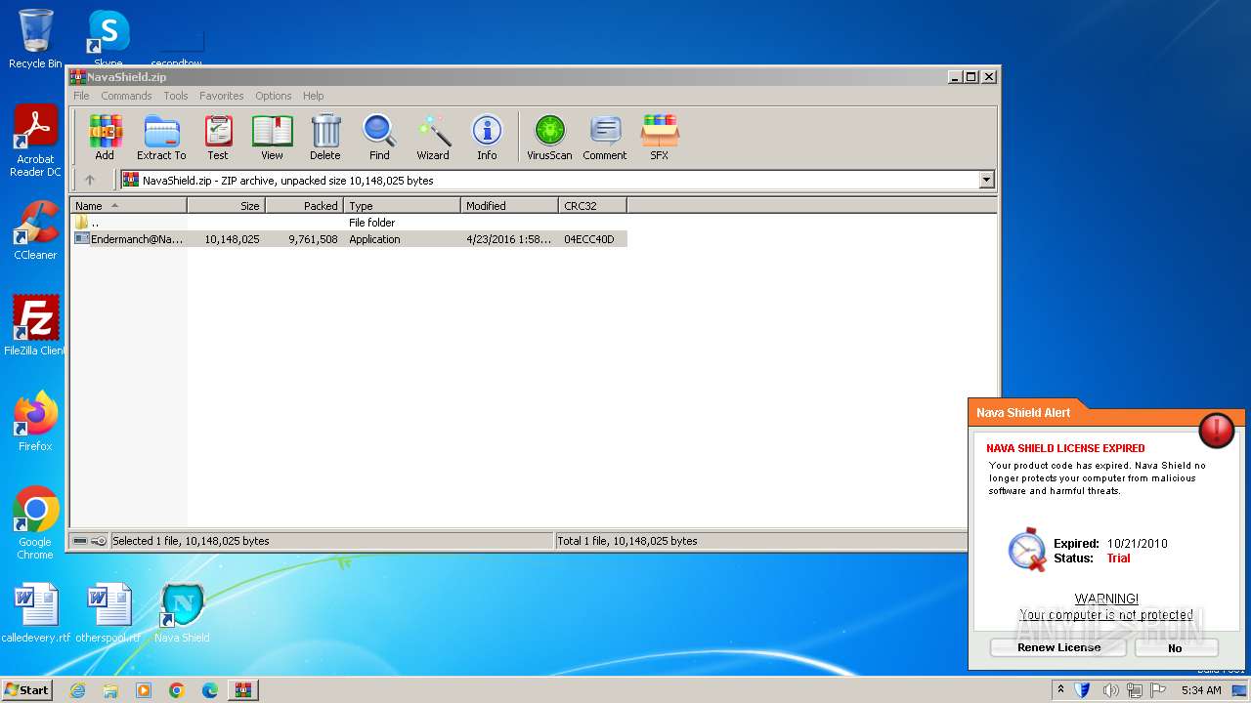1251x703 pixels.
Task: Click the archive path input field
Action: [550, 180]
